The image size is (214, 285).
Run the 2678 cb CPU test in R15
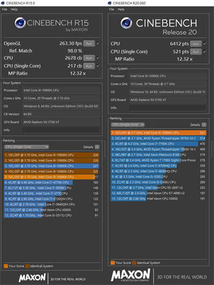(x=89, y=58)
